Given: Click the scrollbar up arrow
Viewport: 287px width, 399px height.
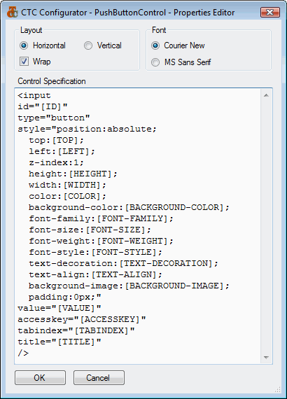Looking at the screenshot, I should (x=266, y=95).
